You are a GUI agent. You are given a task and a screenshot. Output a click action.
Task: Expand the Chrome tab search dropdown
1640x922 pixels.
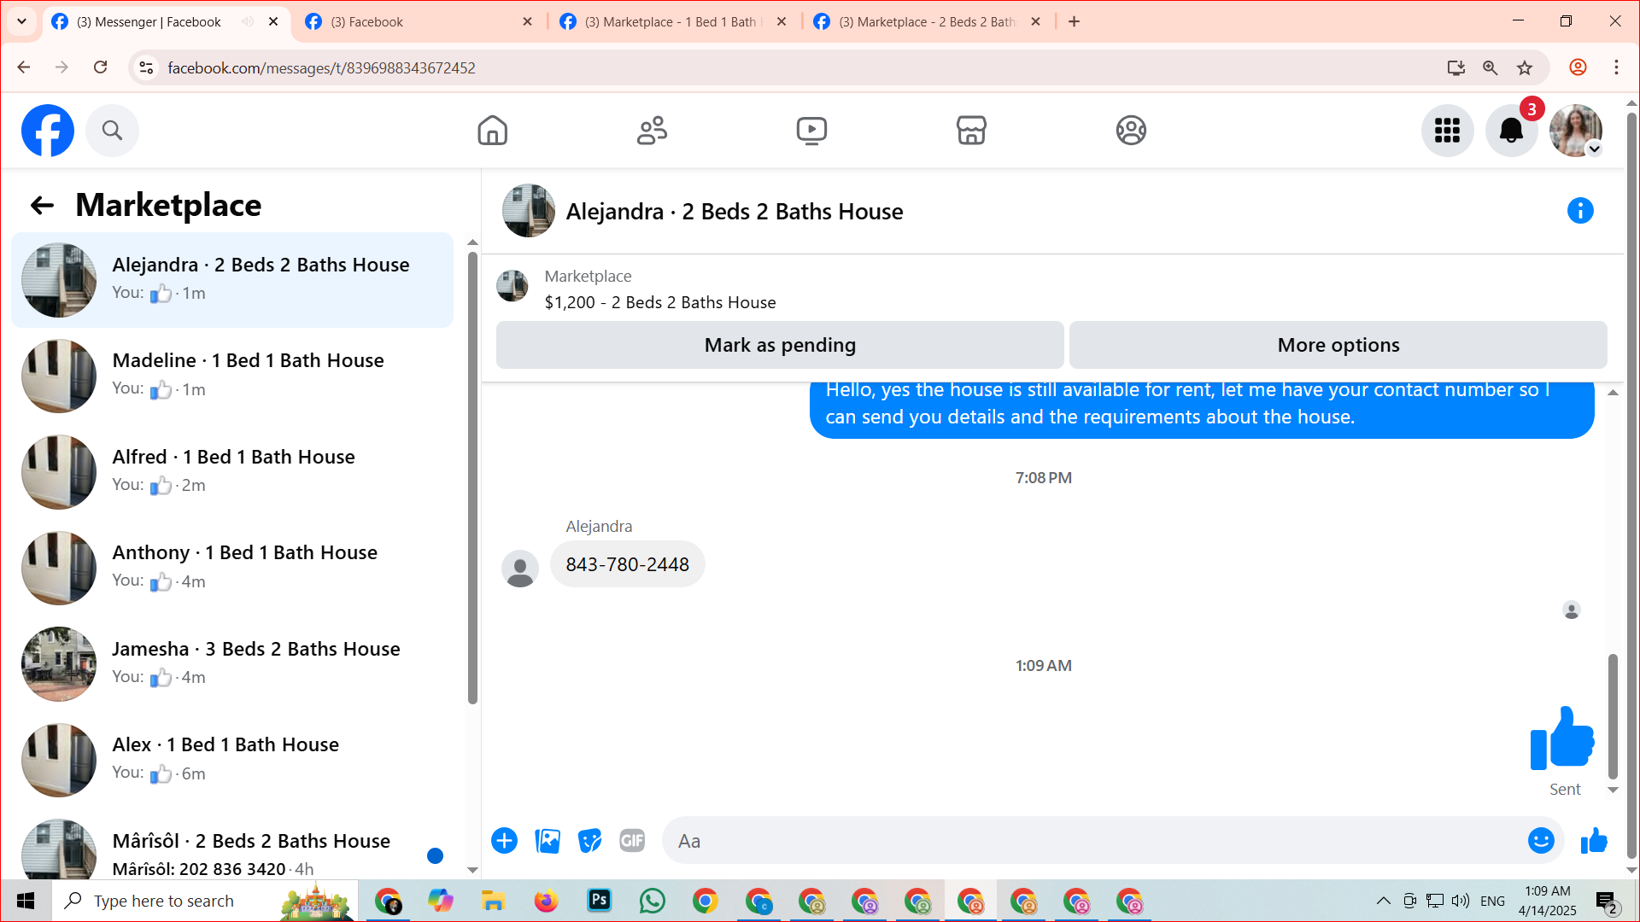21,21
